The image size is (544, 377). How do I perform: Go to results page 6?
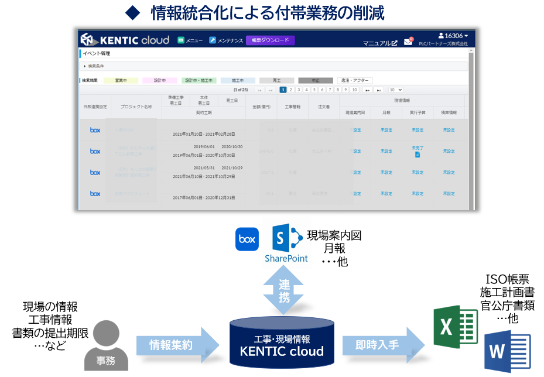click(322, 90)
